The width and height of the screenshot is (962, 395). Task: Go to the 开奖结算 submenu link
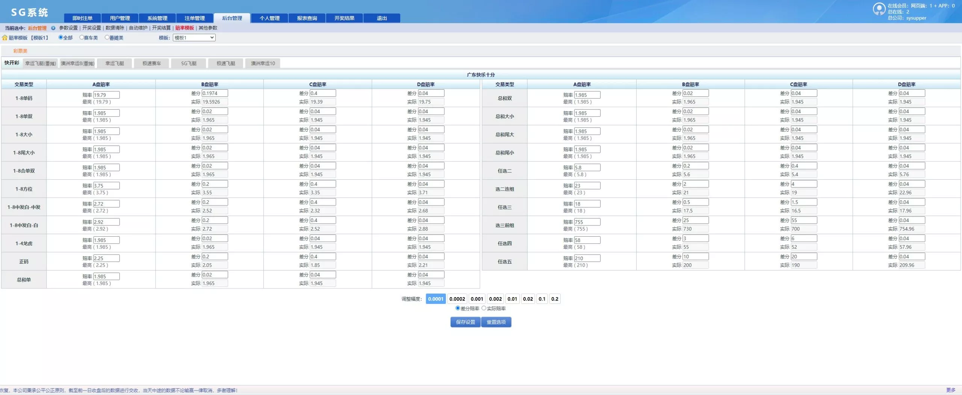click(x=161, y=28)
